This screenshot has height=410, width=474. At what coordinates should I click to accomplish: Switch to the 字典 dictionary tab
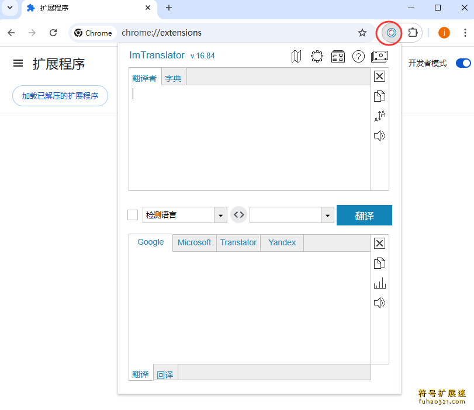pos(173,78)
